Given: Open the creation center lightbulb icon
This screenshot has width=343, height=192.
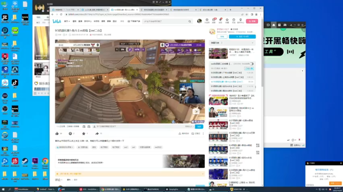Looking at the screenshot, I should click(x=241, y=20).
